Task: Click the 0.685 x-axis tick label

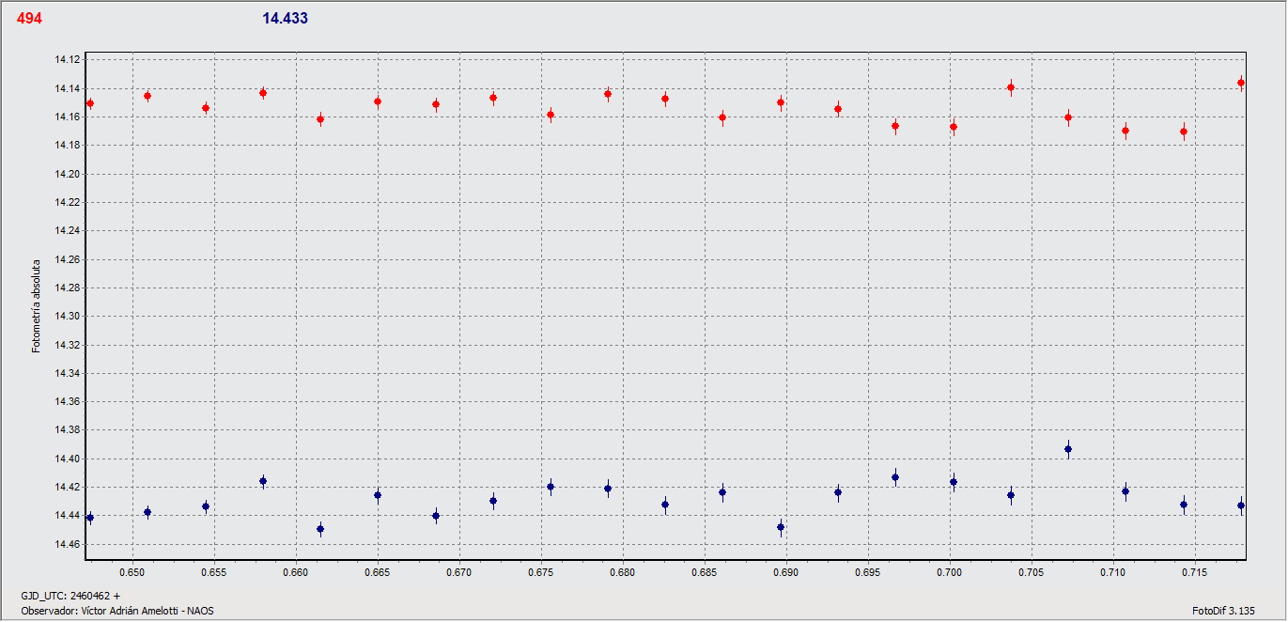Action: pos(704,571)
